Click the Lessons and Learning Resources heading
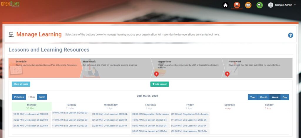The width and height of the screenshot is (301, 138). (49, 50)
